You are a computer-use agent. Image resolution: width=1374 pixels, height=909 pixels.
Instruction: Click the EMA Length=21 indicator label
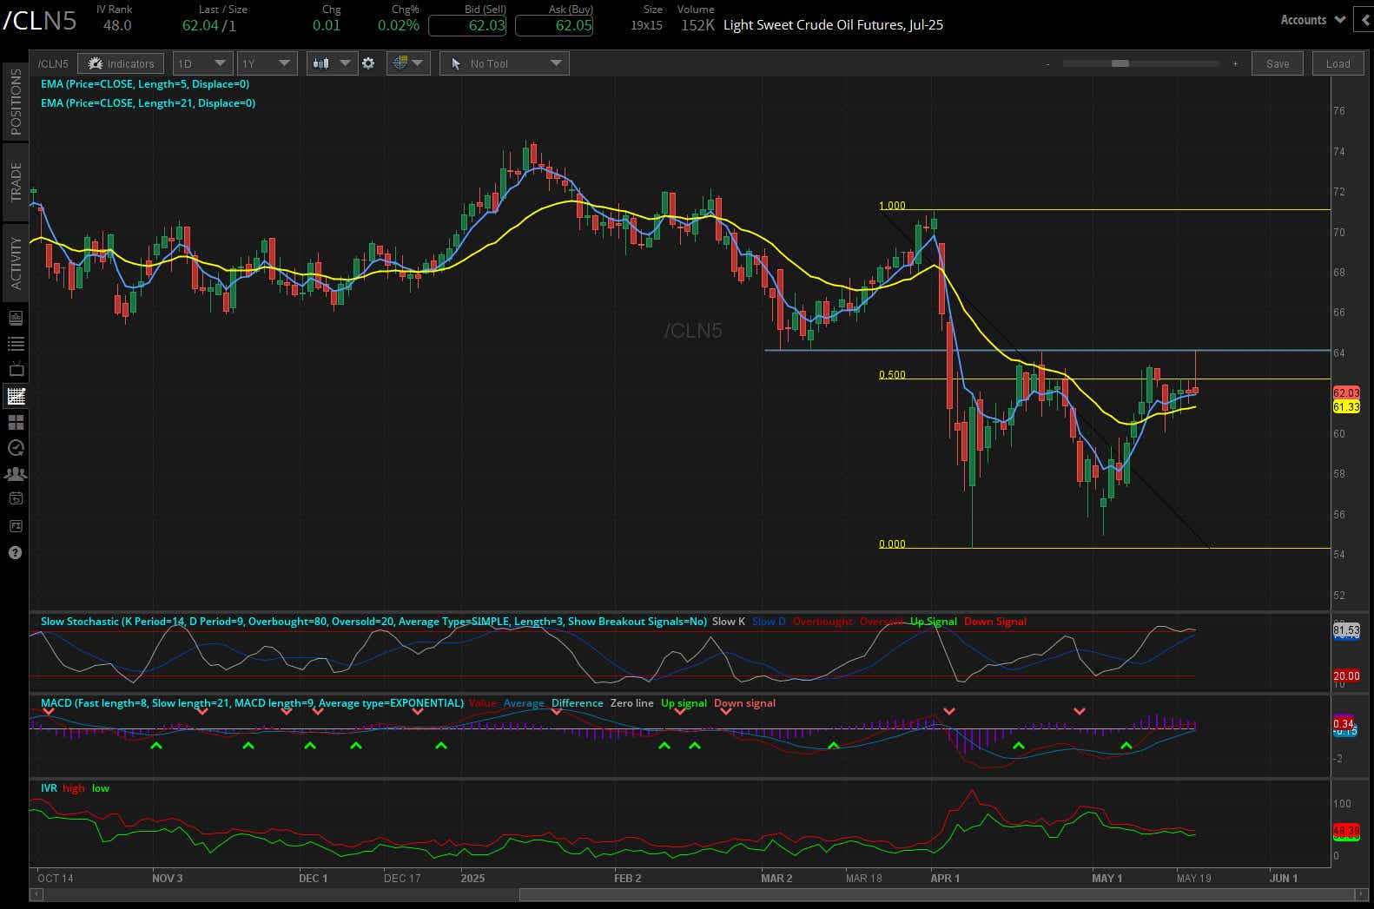click(x=148, y=103)
